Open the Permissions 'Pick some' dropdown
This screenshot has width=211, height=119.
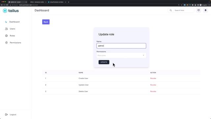(x=121, y=56)
